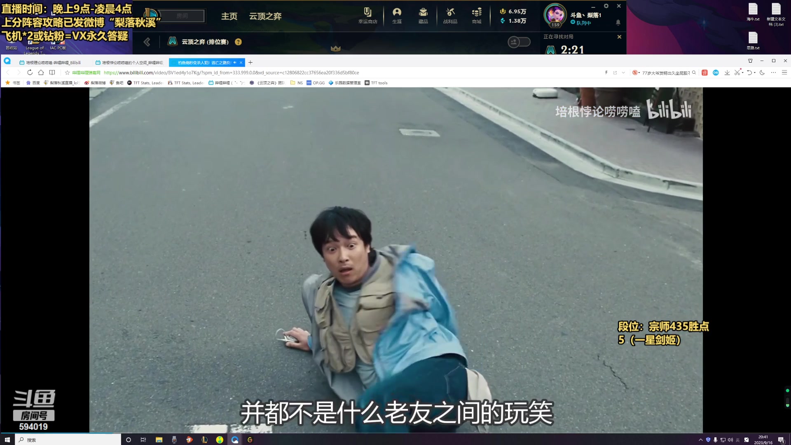791x445 pixels.
Task: Open browser downloads
Action: (x=727, y=73)
